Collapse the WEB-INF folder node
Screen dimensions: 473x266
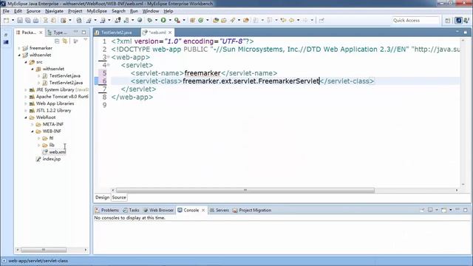33,132
